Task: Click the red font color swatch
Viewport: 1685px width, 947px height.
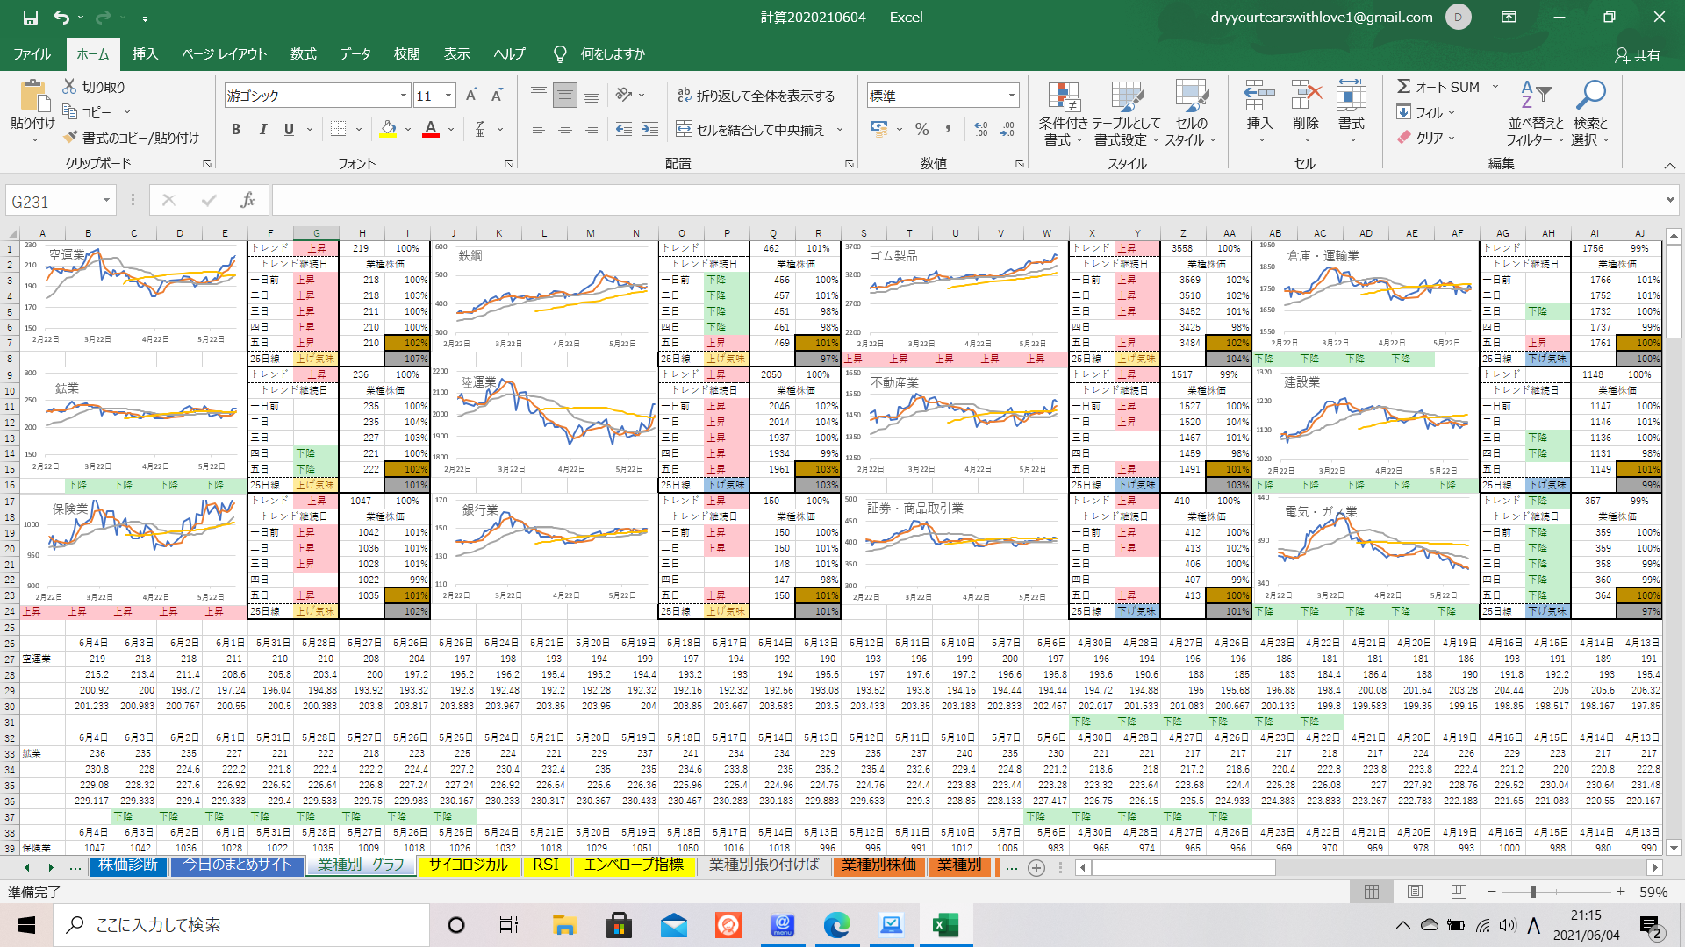Action: (x=431, y=130)
